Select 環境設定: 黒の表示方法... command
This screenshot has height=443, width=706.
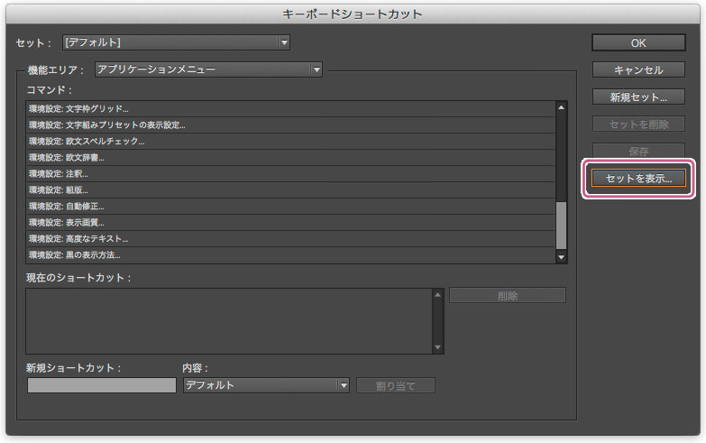point(291,255)
